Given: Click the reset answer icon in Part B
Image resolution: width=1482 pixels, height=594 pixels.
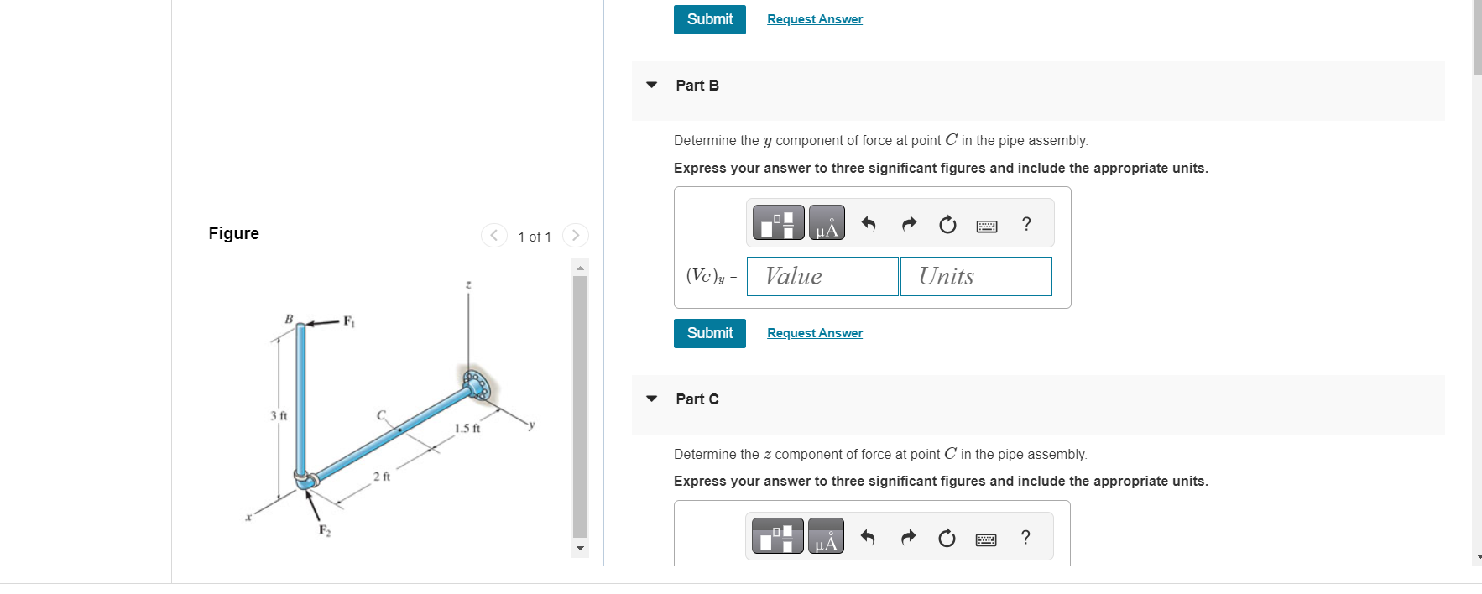Looking at the screenshot, I should tap(947, 224).
